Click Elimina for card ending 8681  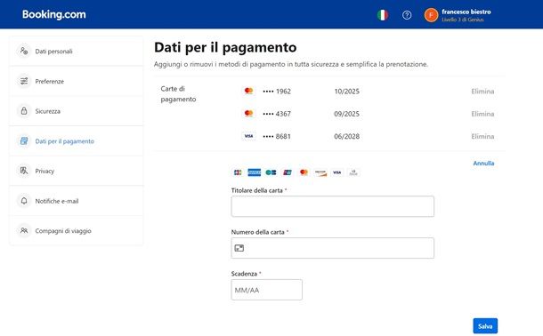[x=482, y=136]
